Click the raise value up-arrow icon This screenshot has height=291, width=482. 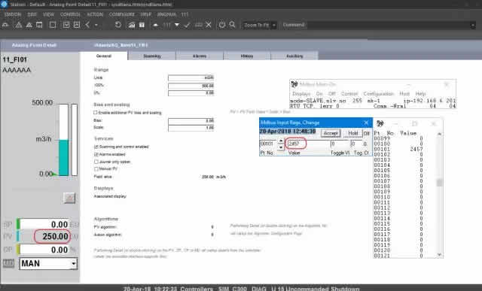(x=156, y=25)
